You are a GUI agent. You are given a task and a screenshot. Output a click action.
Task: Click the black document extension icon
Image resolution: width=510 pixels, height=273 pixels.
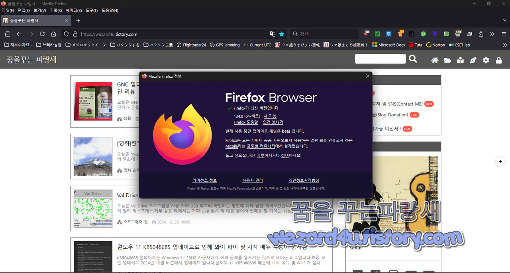click(x=412, y=34)
